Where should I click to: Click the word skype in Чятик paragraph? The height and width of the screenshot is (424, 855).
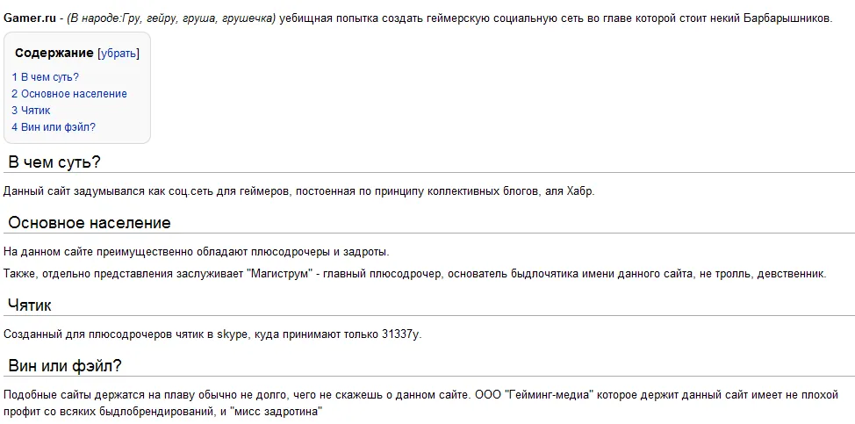tap(233, 334)
